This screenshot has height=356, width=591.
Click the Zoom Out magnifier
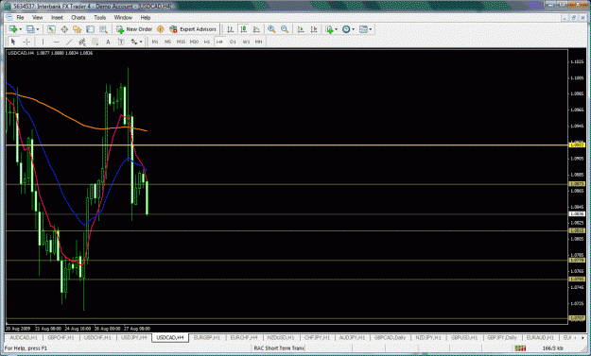285,29
